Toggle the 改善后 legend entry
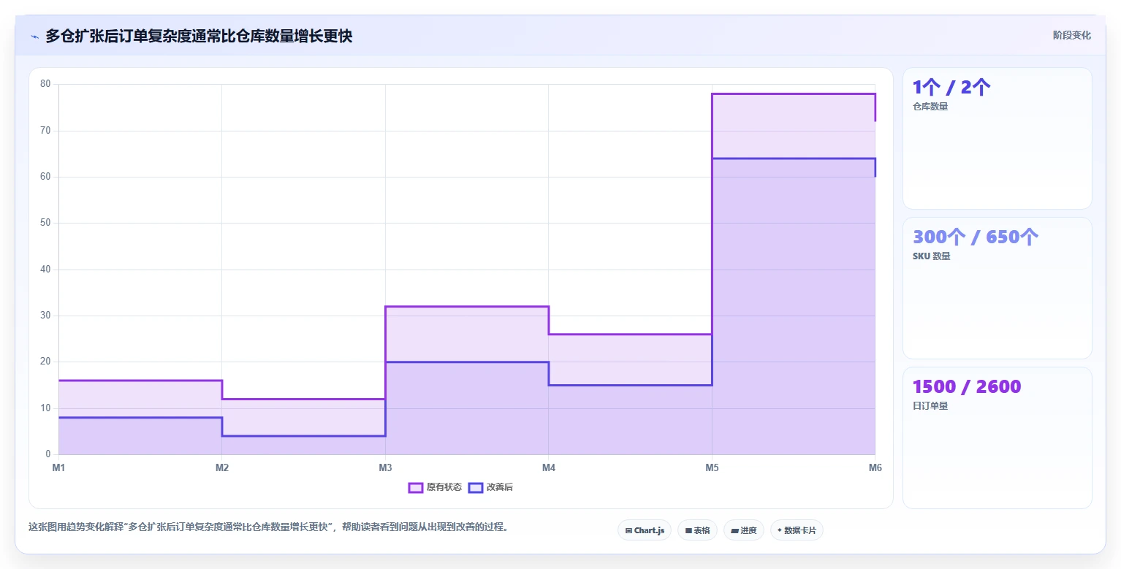The image size is (1121, 569). [490, 487]
